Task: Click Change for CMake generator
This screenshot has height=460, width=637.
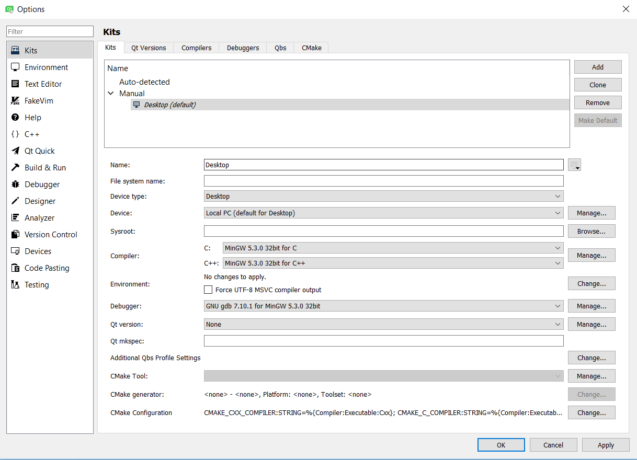Action: coord(591,394)
